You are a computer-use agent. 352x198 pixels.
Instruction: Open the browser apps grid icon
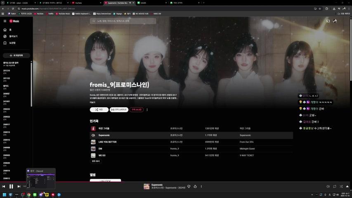[x=3, y=14]
